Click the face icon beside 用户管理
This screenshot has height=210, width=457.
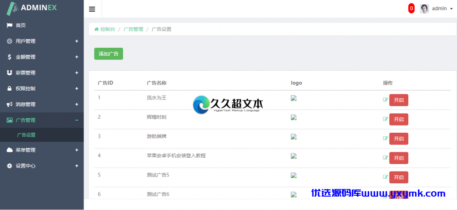[x=9, y=41]
